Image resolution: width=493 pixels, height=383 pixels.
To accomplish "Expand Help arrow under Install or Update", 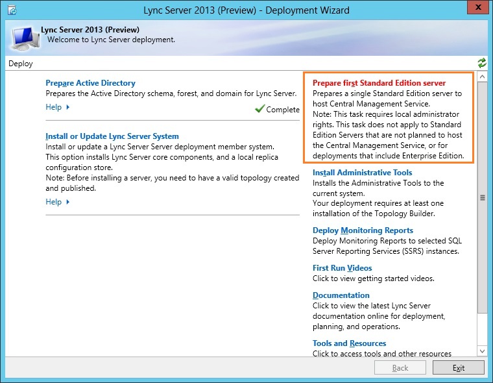I will pos(67,202).
